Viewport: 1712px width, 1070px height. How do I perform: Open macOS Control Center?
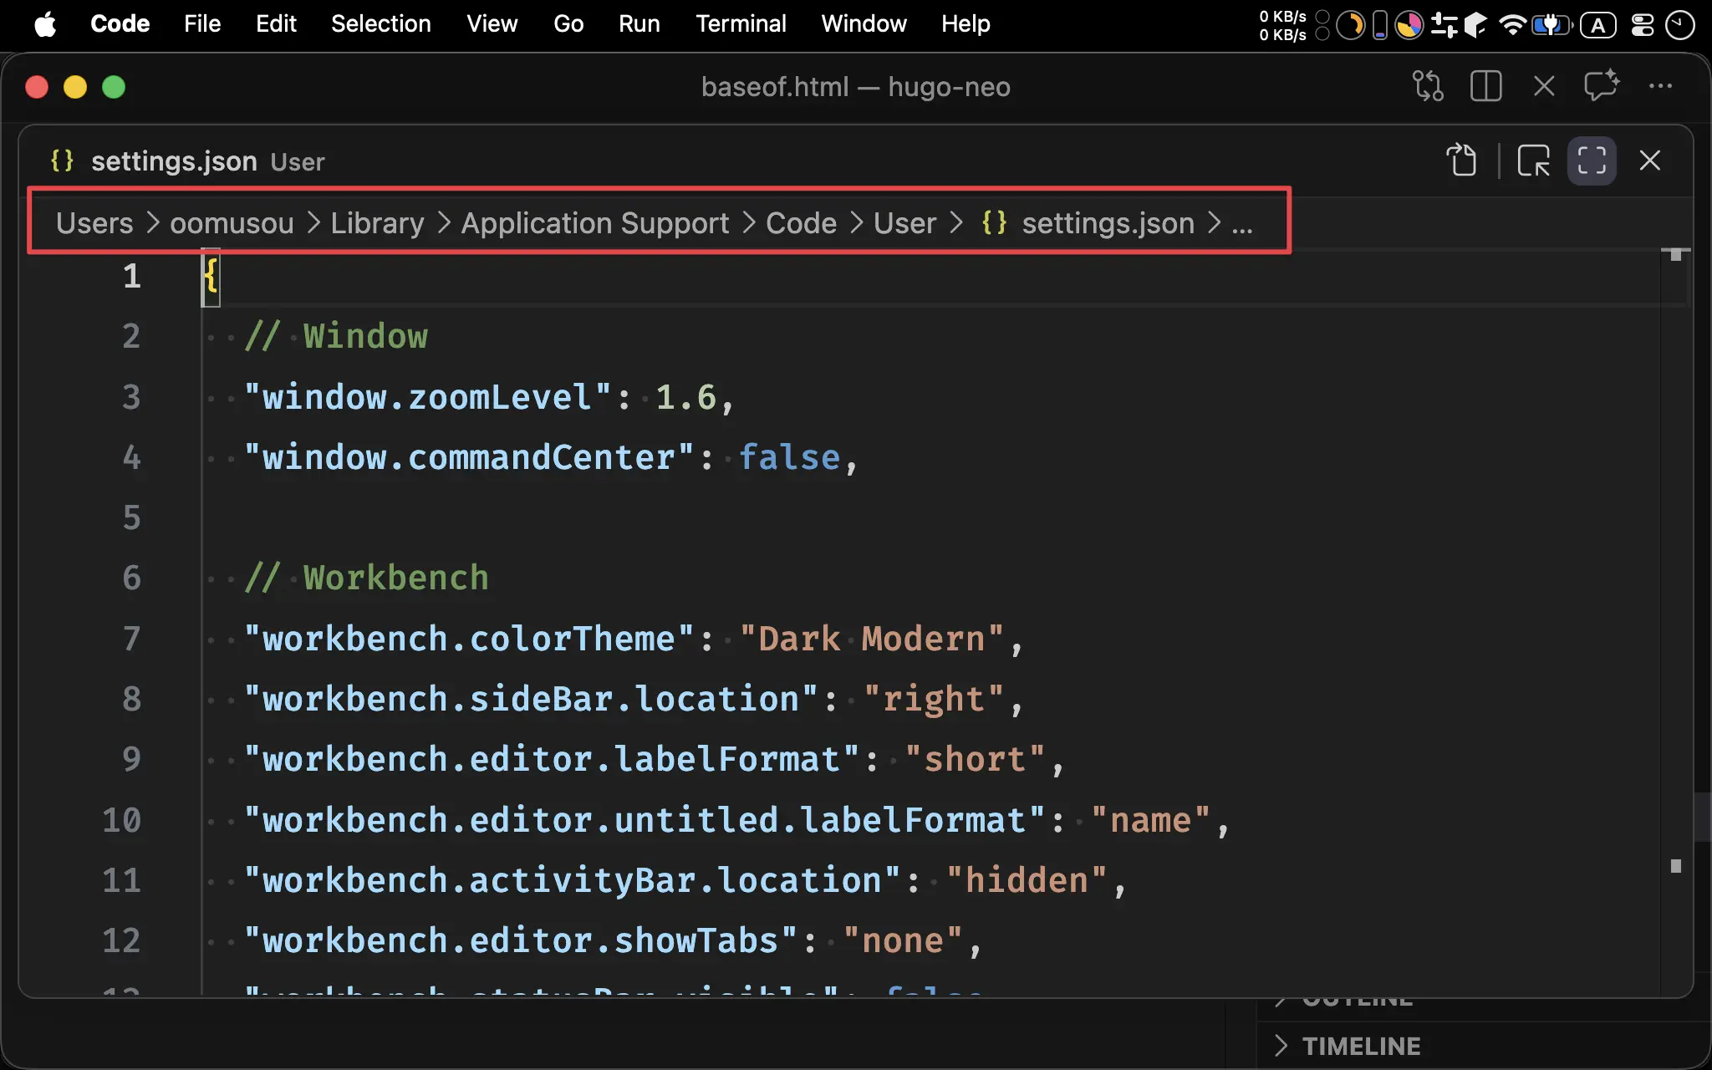point(1643,25)
